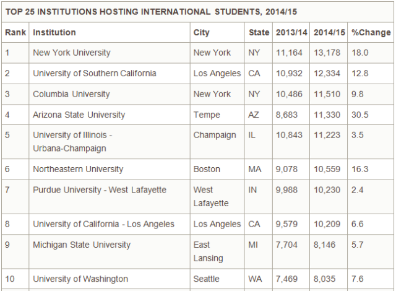The width and height of the screenshot is (396, 291).
Task: Select New York University institution name
Action: [x=72, y=53]
